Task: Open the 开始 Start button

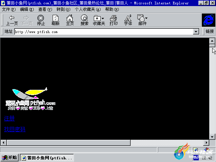Action: tap(9, 158)
